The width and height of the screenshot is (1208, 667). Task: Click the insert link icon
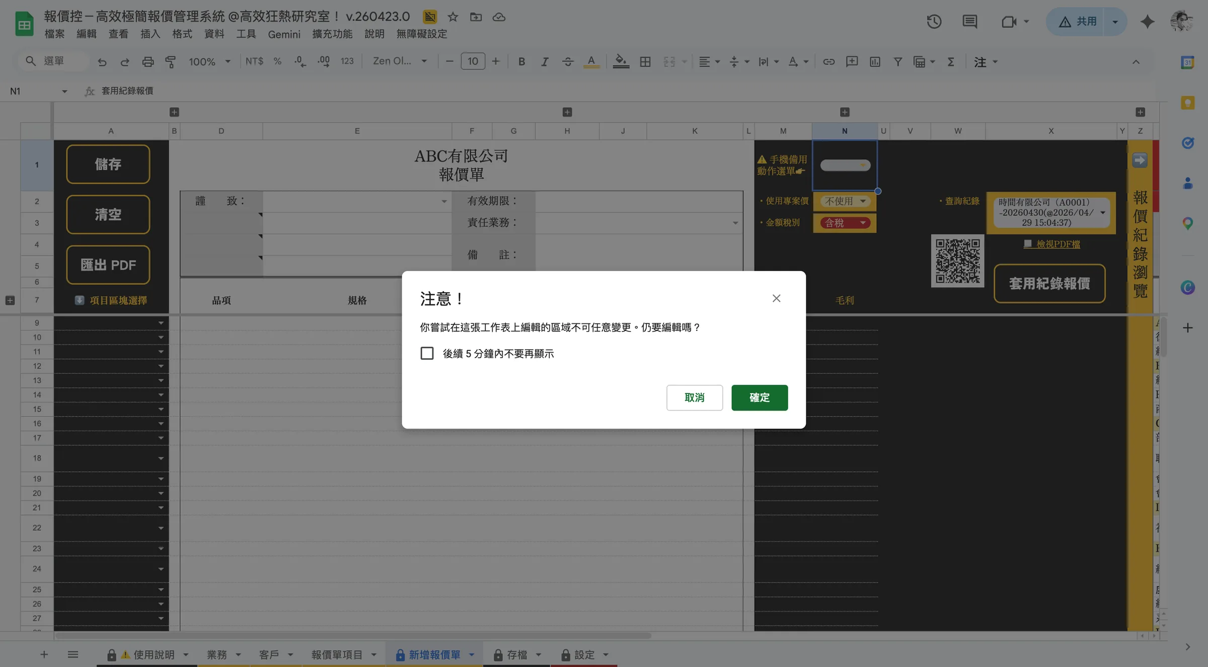(x=828, y=61)
